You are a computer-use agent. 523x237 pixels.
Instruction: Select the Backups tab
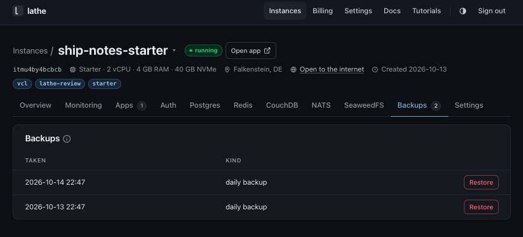(x=419, y=105)
